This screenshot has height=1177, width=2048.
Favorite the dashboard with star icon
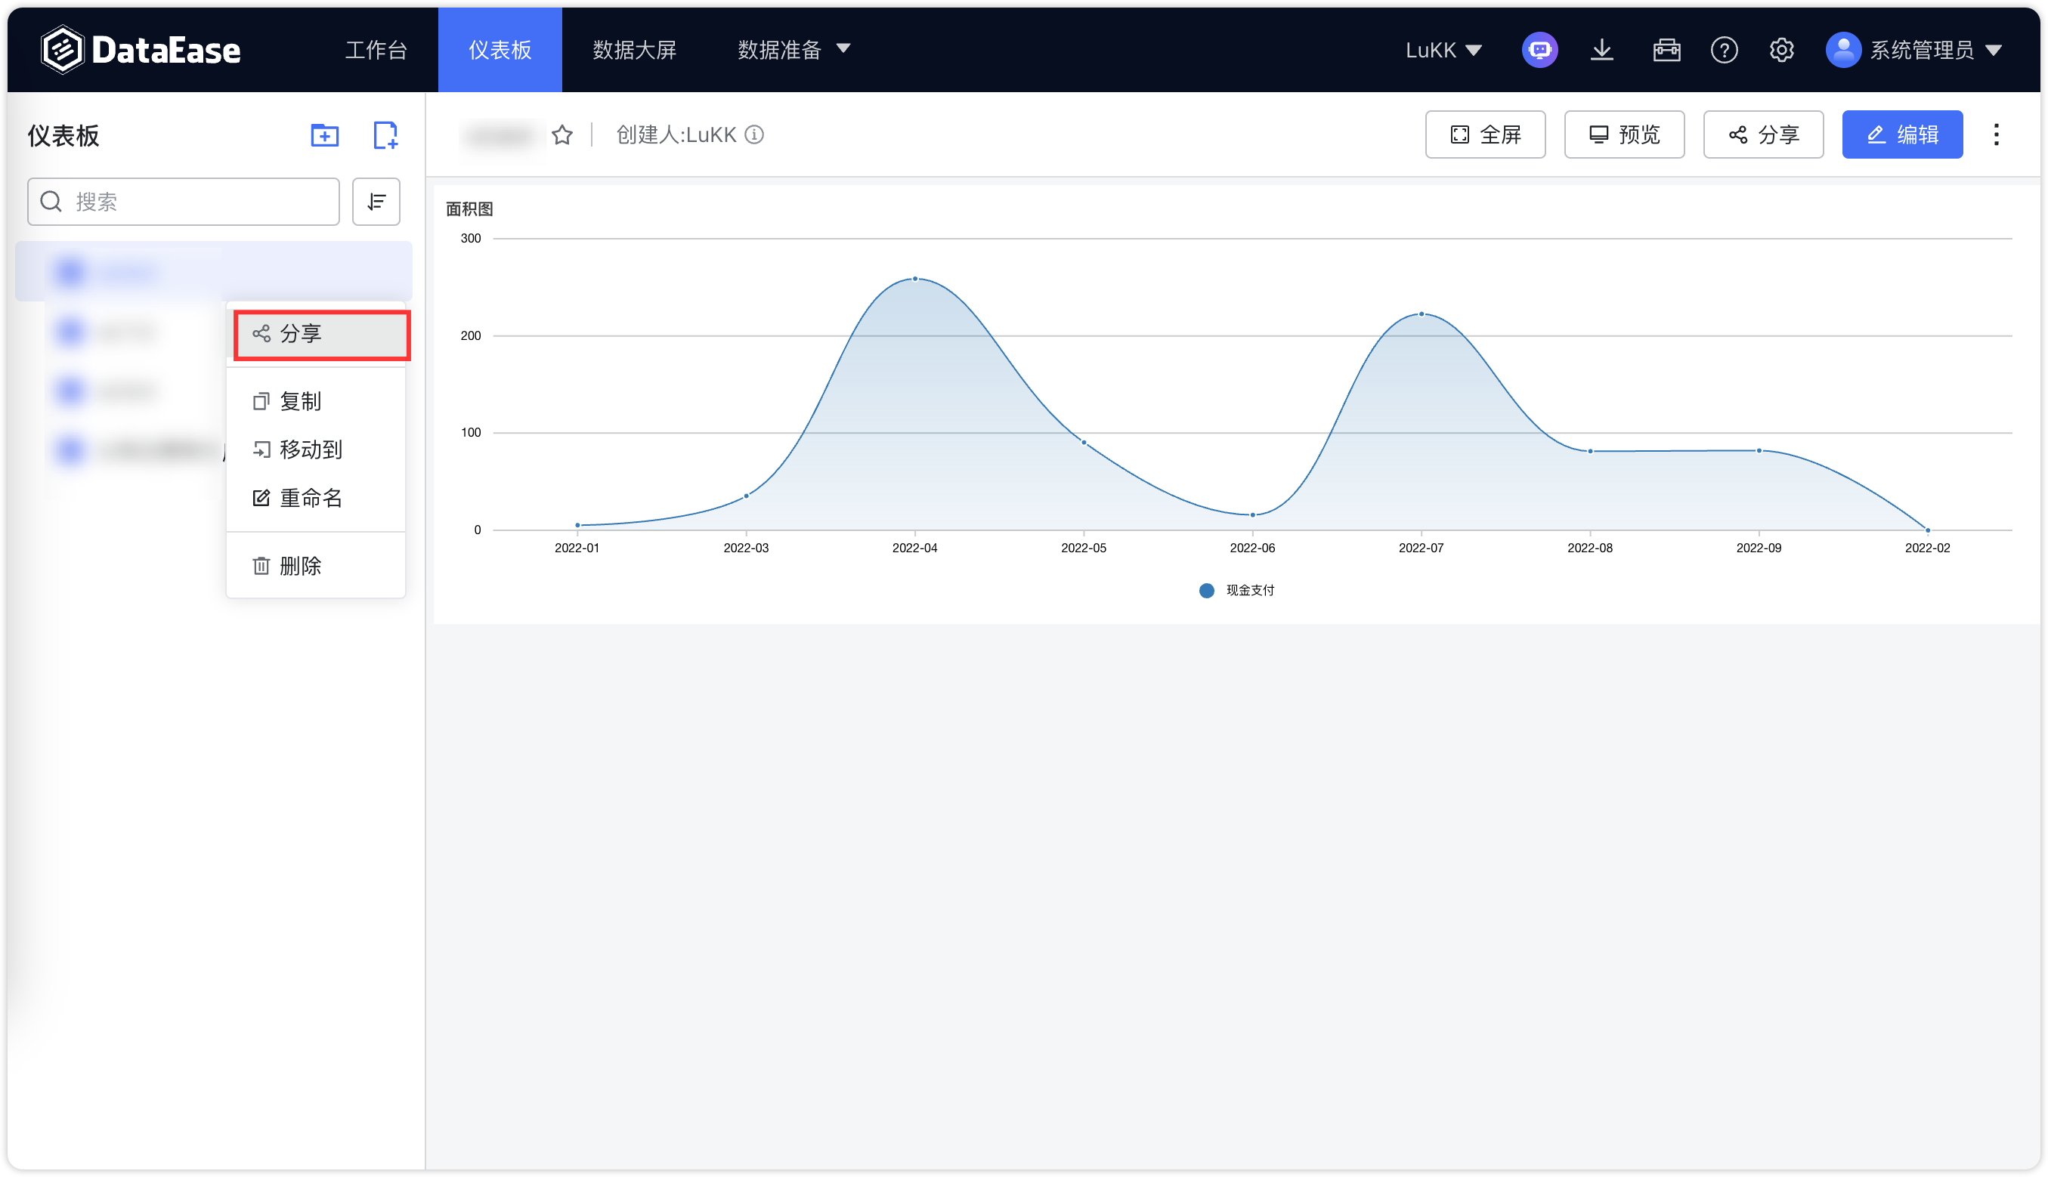click(562, 134)
